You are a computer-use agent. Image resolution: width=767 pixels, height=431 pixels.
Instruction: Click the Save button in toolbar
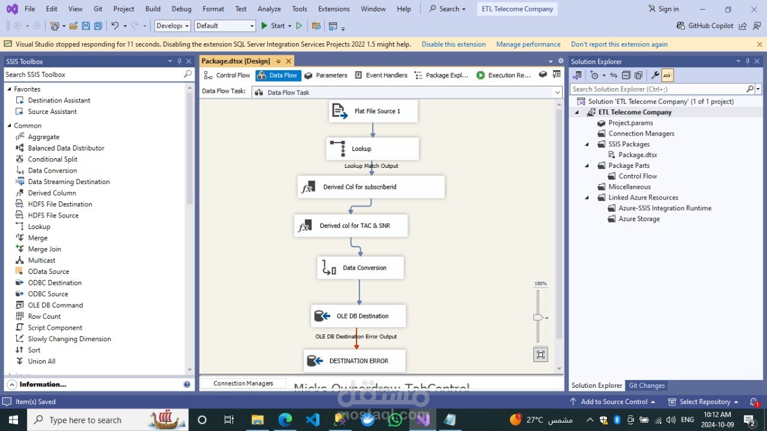(86, 26)
